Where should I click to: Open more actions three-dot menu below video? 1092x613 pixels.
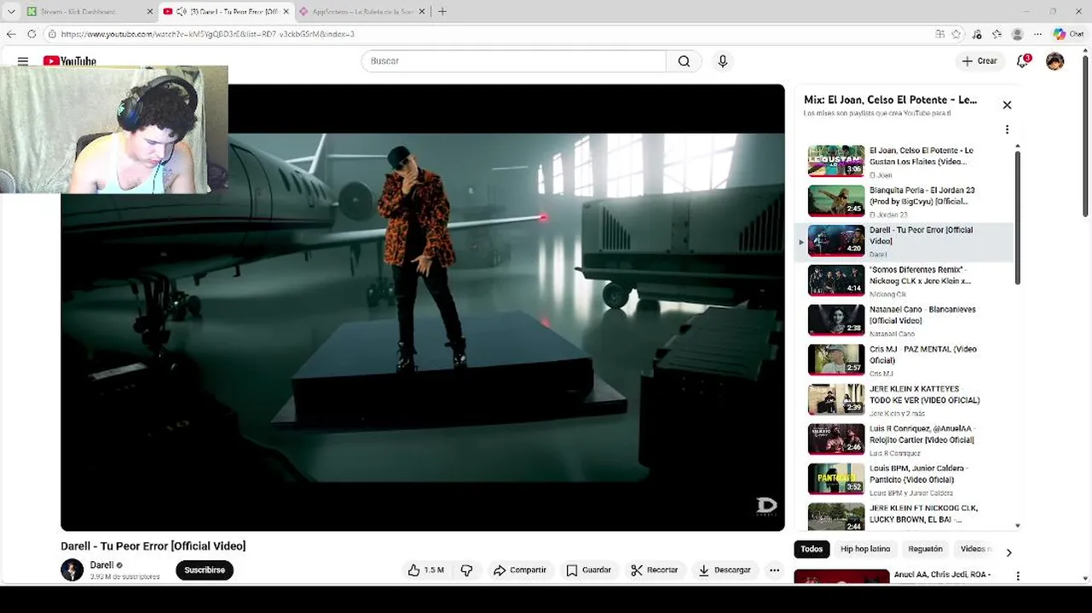tap(774, 570)
